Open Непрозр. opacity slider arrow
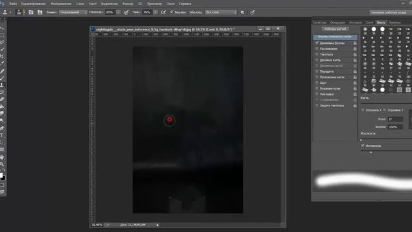This screenshot has width=412, height=232. point(118,12)
